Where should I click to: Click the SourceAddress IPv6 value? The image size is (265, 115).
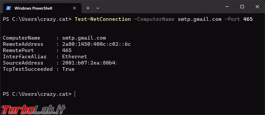point(90,63)
